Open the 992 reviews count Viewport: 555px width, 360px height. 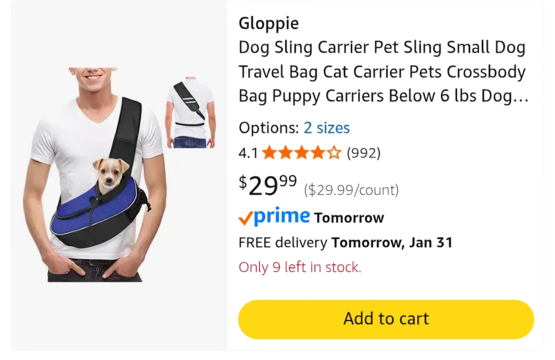click(363, 153)
